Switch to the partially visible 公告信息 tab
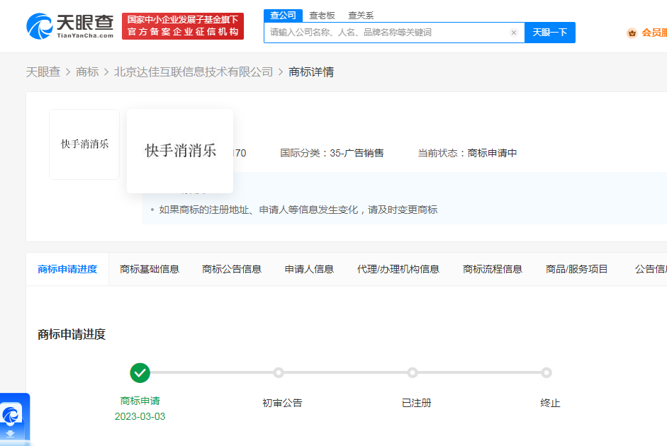This screenshot has width=667, height=446. click(651, 269)
